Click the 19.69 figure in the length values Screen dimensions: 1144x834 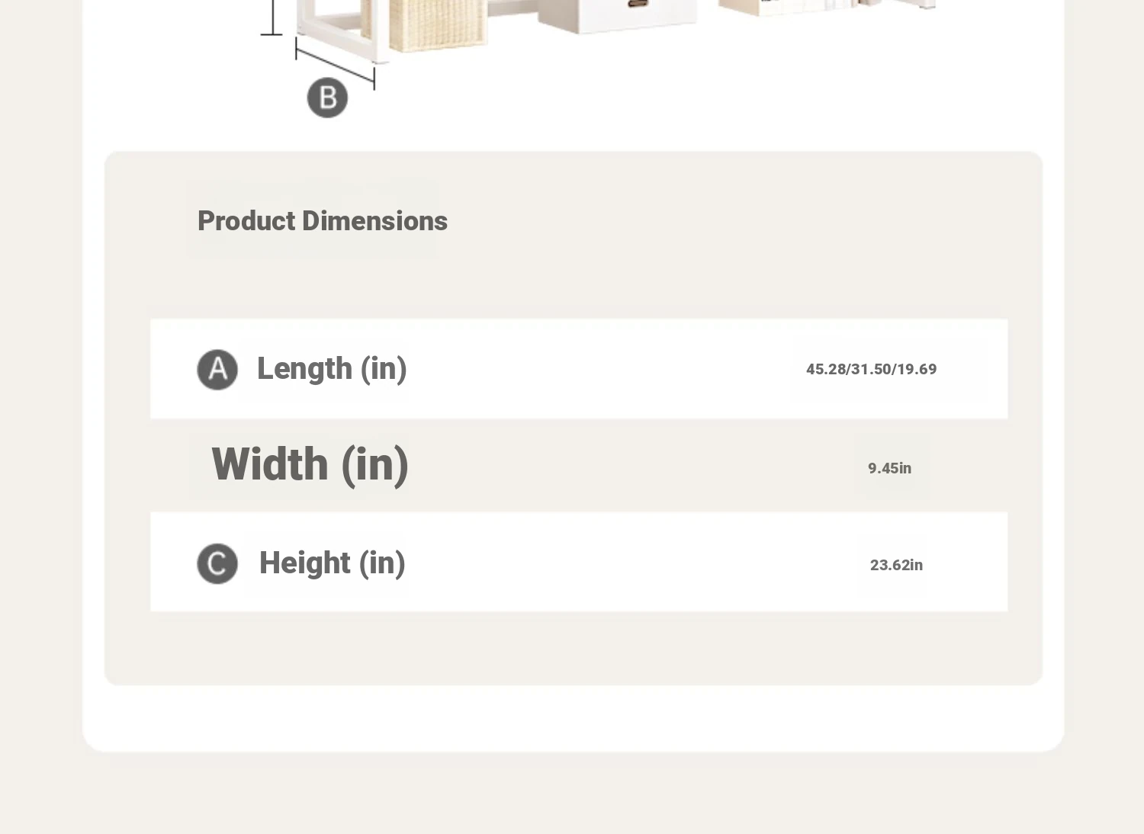point(917,370)
